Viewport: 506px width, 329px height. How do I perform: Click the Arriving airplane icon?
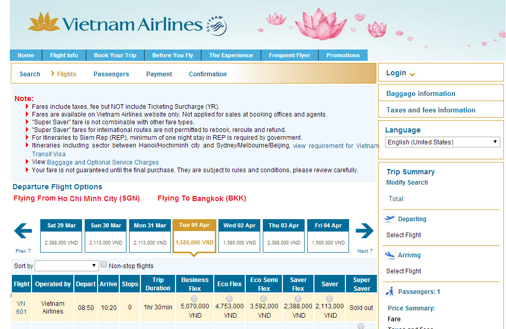[x=390, y=255]
